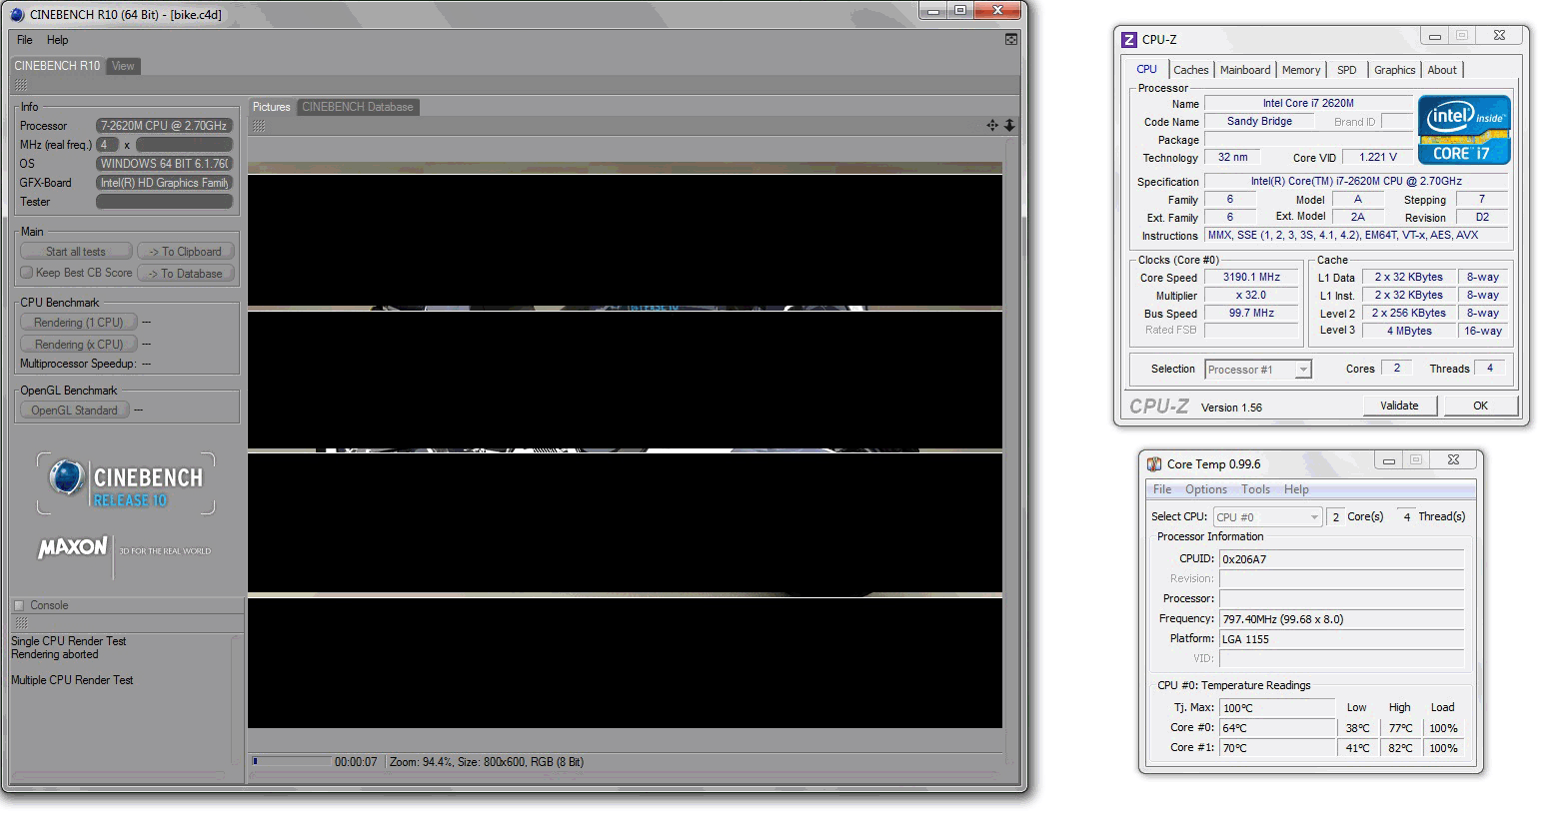The width and height of the screenshot is (1553, 826).
Task: Click the grip handle below the Console checkbox
Action: coord(21,622)
